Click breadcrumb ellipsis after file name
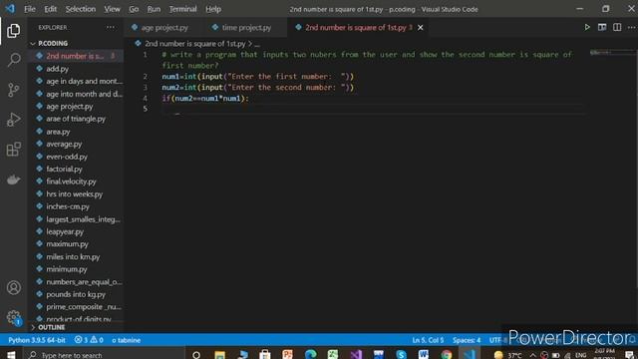 257,44
